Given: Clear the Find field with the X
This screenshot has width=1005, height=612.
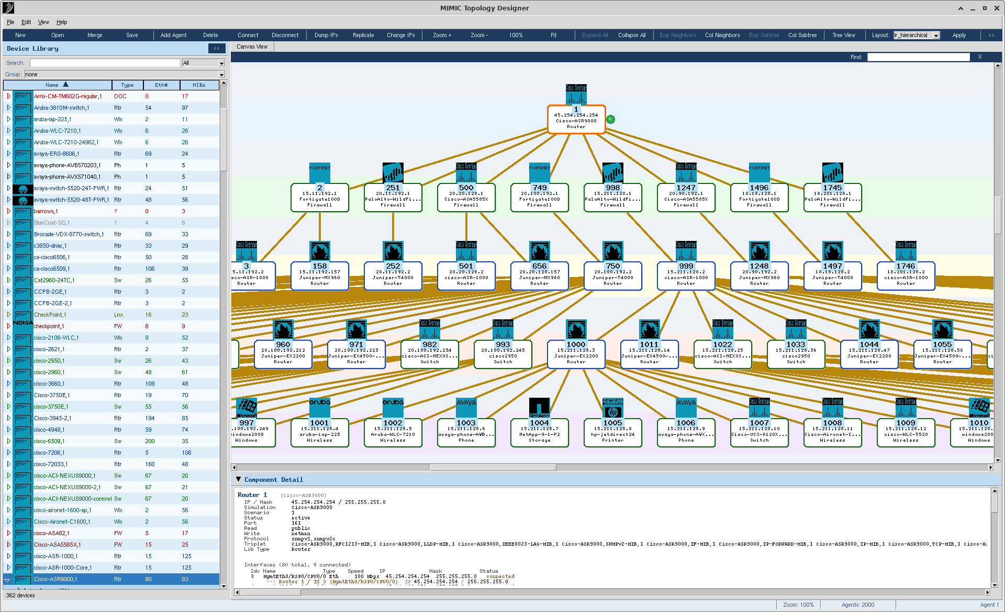Looking at the screenshot, I should point(980,57).
